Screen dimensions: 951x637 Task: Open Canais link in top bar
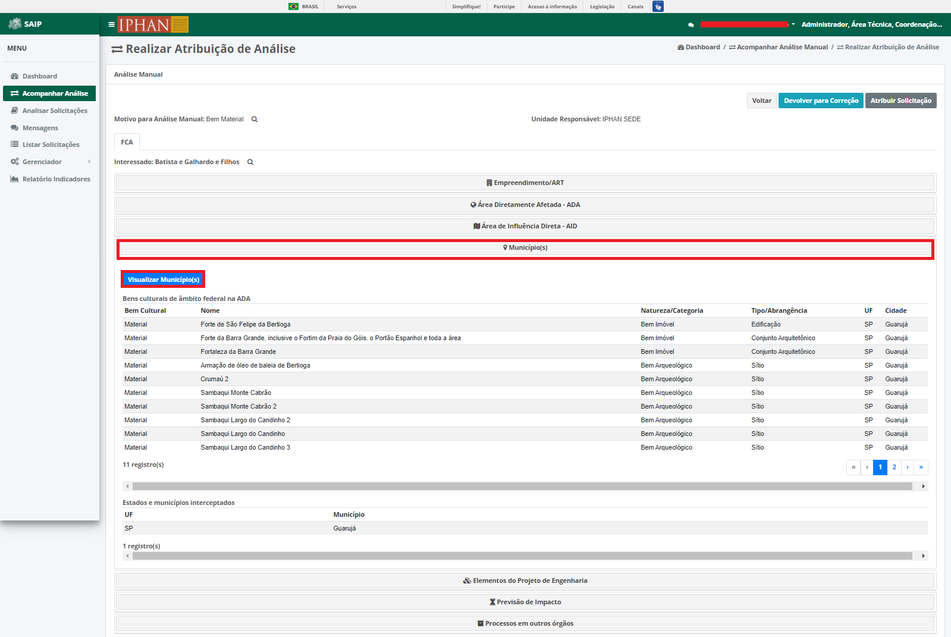(x=635, y=7)
